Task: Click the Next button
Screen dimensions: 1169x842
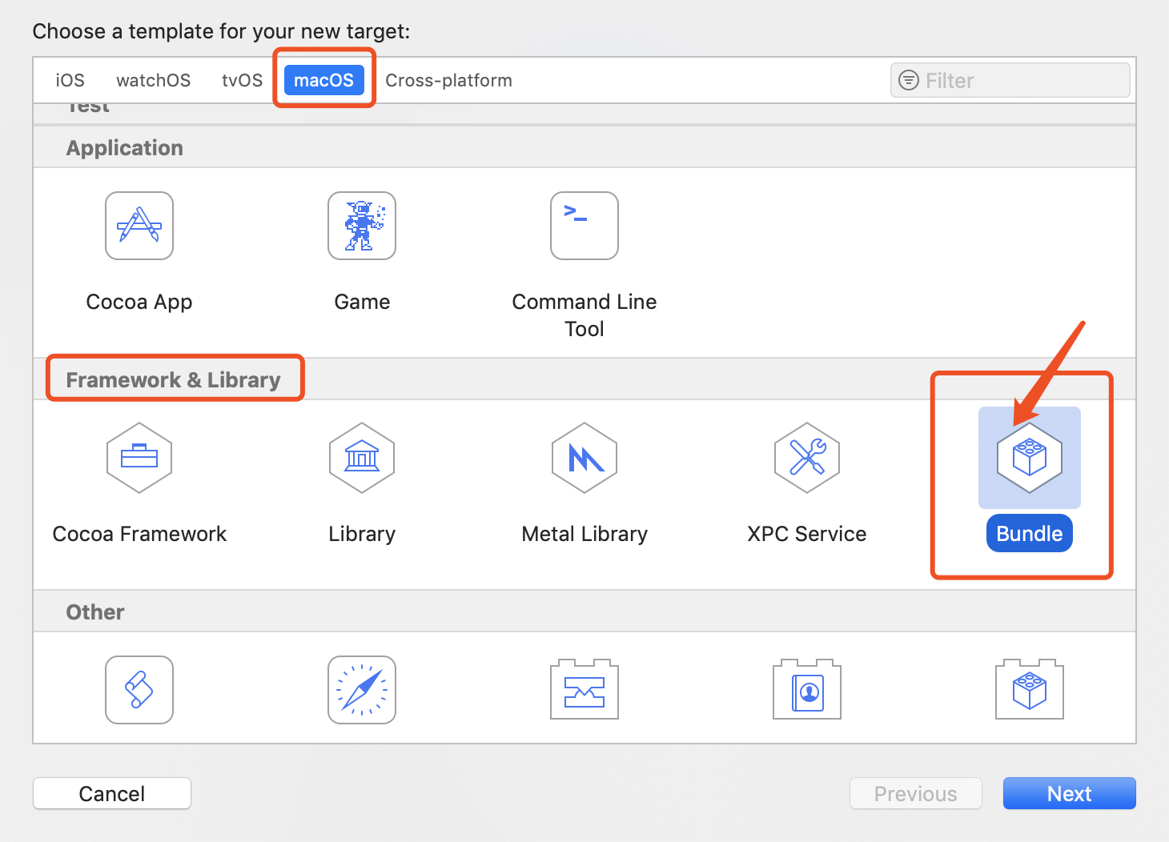Action: point(1069,793)
